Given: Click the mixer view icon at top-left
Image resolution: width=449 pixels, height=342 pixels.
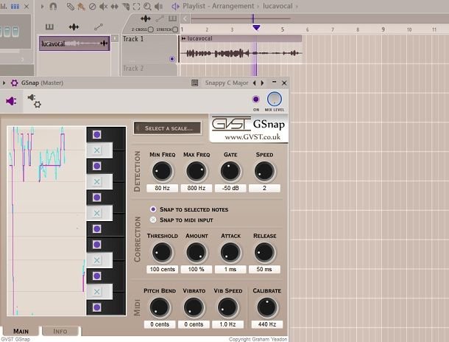Looking at the screenshot, I should click(4, 6).
